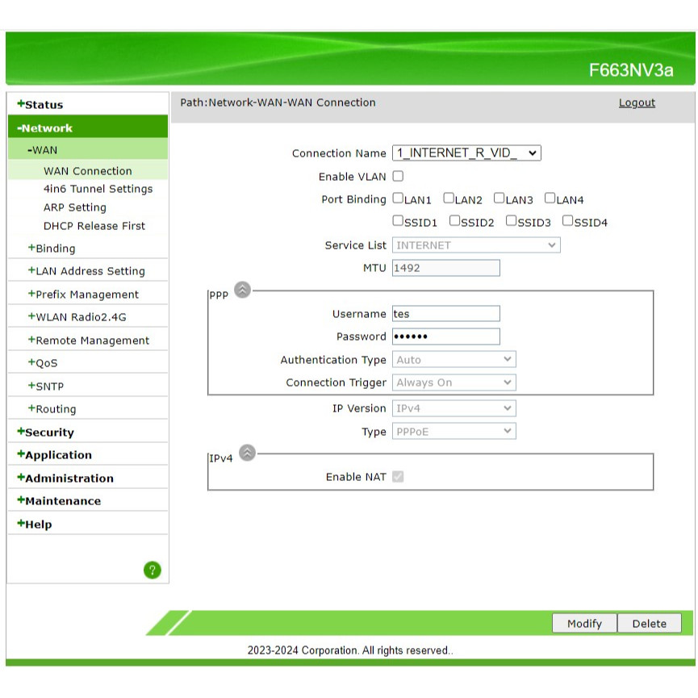Focus the Password input field
The height and width of the screenshot is (698, 698).
pos(445,336)
